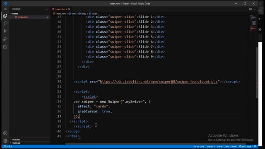Expand the OUTLINE section
Image resolution: width=265 pixels, height=149 pixels.
pyautogui.click(x=16, y=140)
